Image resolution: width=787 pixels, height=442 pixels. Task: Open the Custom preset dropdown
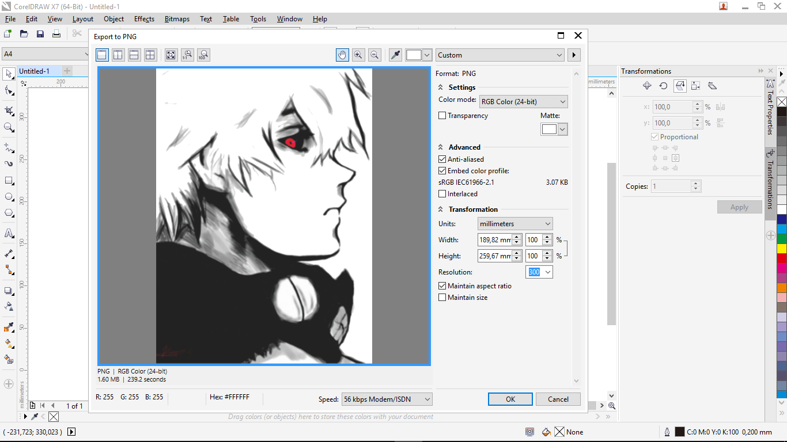pyautogui.click(x=500, y=55)
